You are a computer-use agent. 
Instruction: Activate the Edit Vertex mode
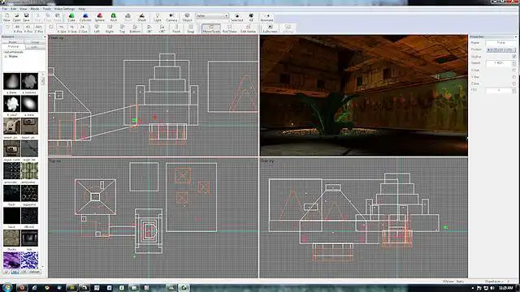[248, 28]
